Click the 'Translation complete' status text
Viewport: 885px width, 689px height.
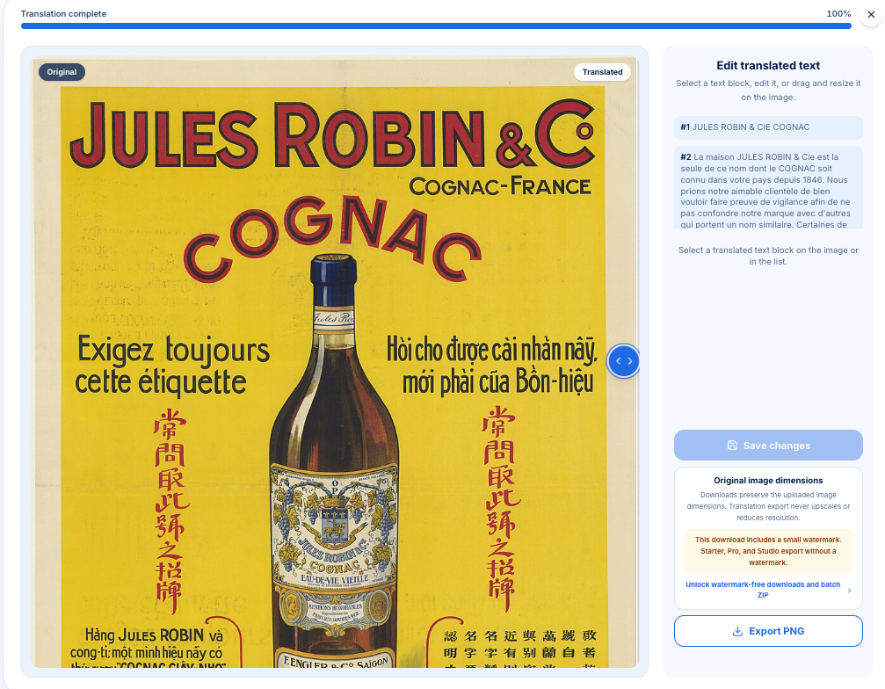click(x=63, y=13)
